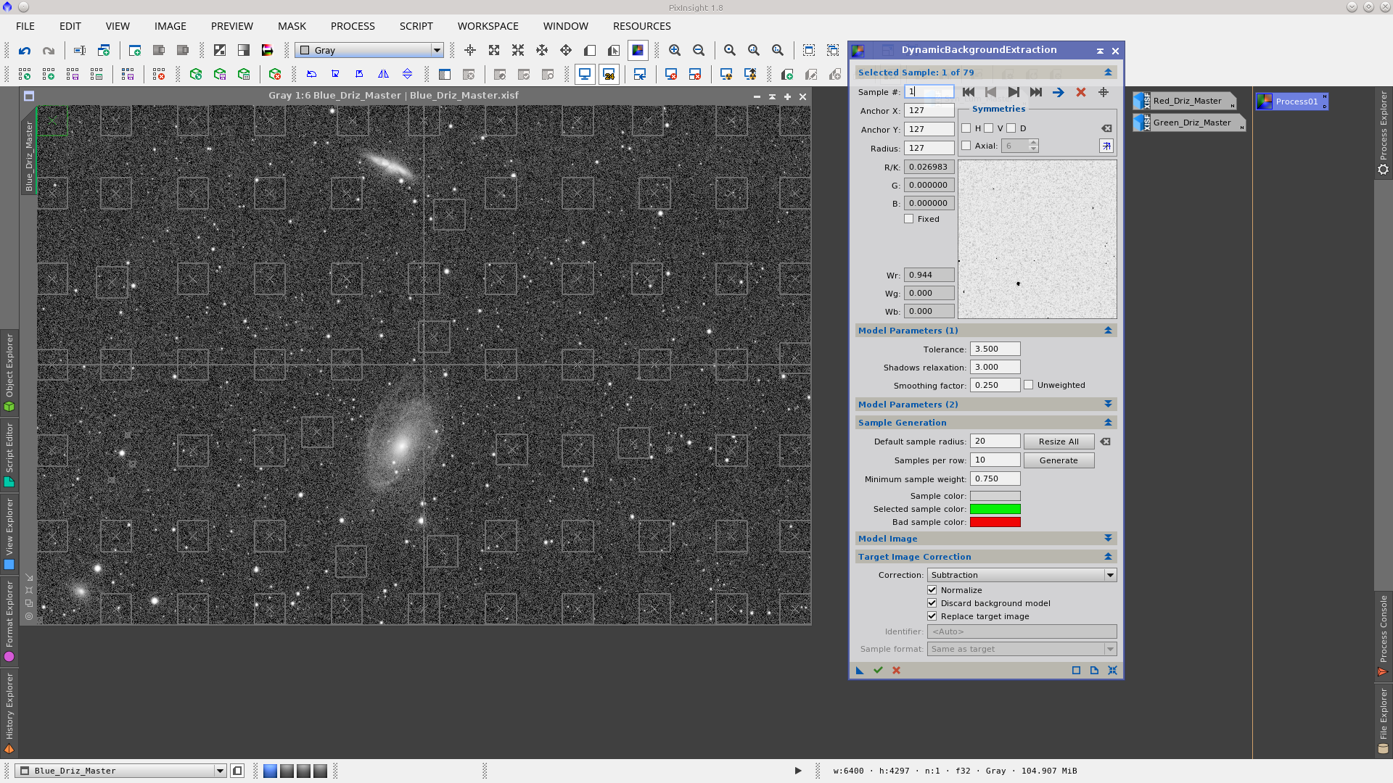This screenshot has width=1393, height=783.
Task: Open the MASK menu
Action: coord(292,26)
